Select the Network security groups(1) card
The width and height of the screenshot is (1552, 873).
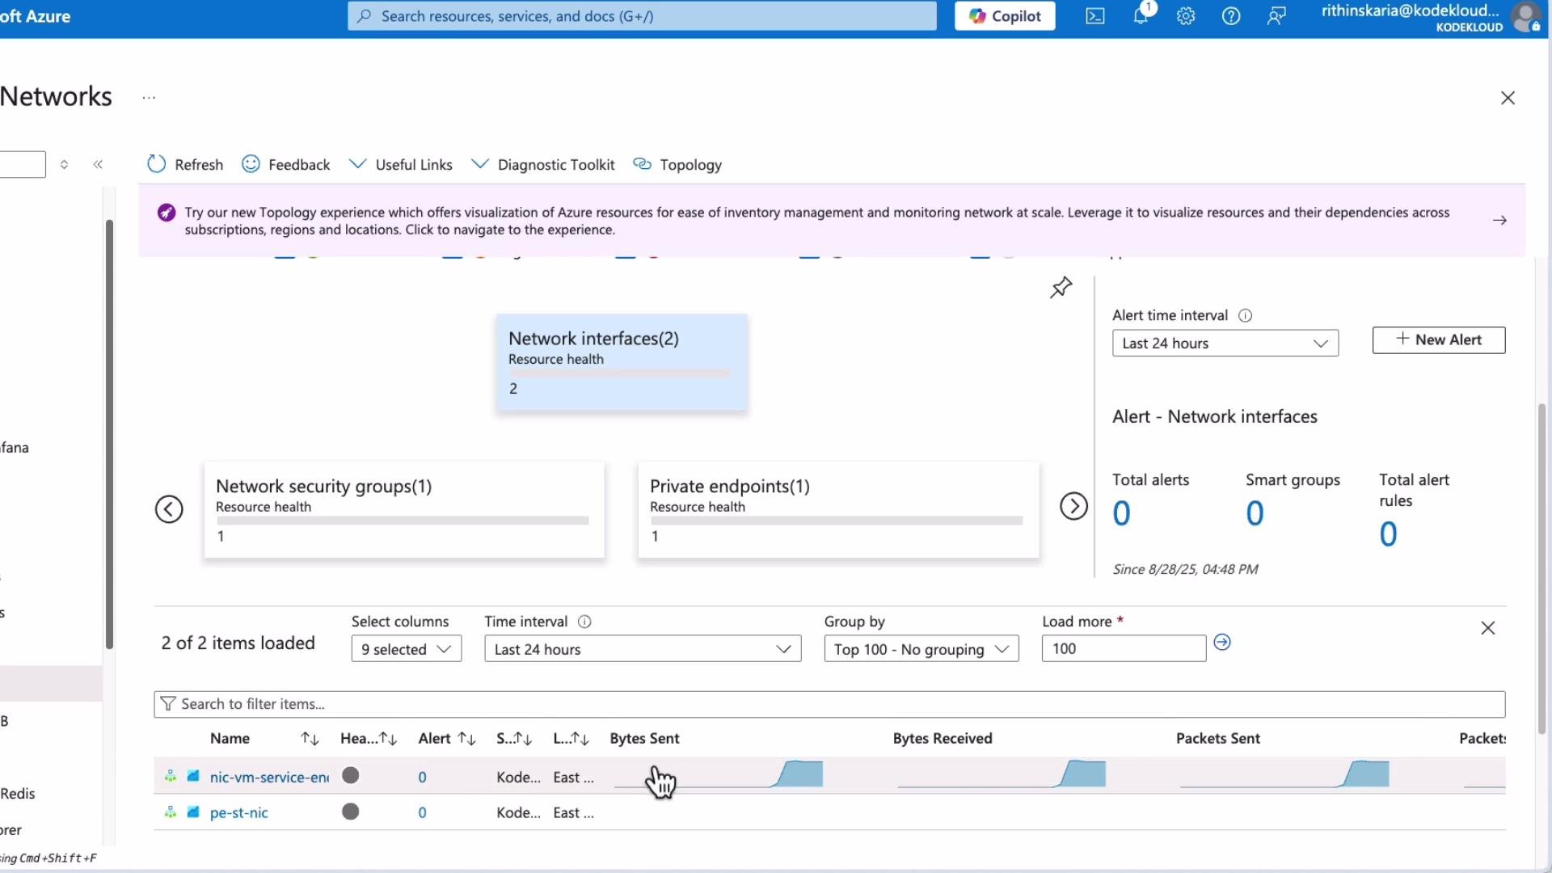pos(404,510)
